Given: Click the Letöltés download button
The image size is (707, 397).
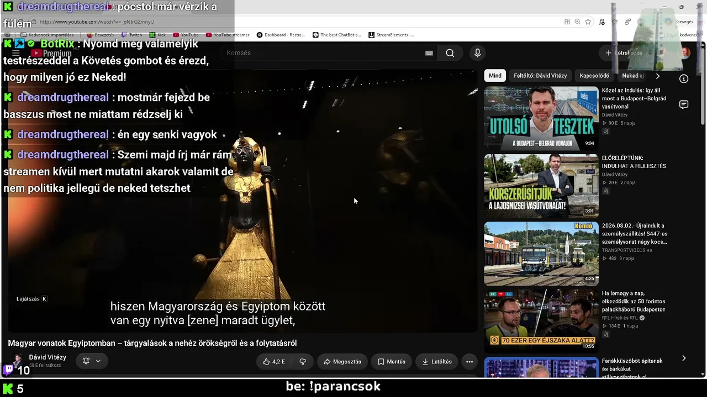Looking at the screenshot, I should point(437,362).
